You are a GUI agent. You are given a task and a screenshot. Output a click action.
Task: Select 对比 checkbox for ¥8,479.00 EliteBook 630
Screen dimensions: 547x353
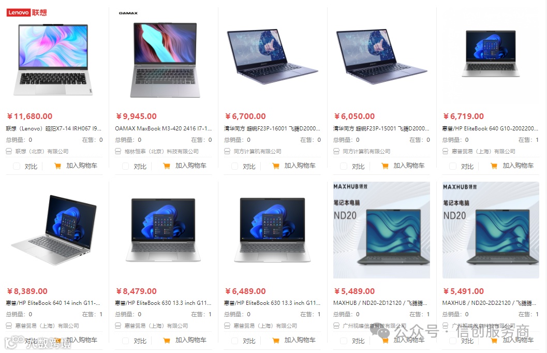point(126,341)
